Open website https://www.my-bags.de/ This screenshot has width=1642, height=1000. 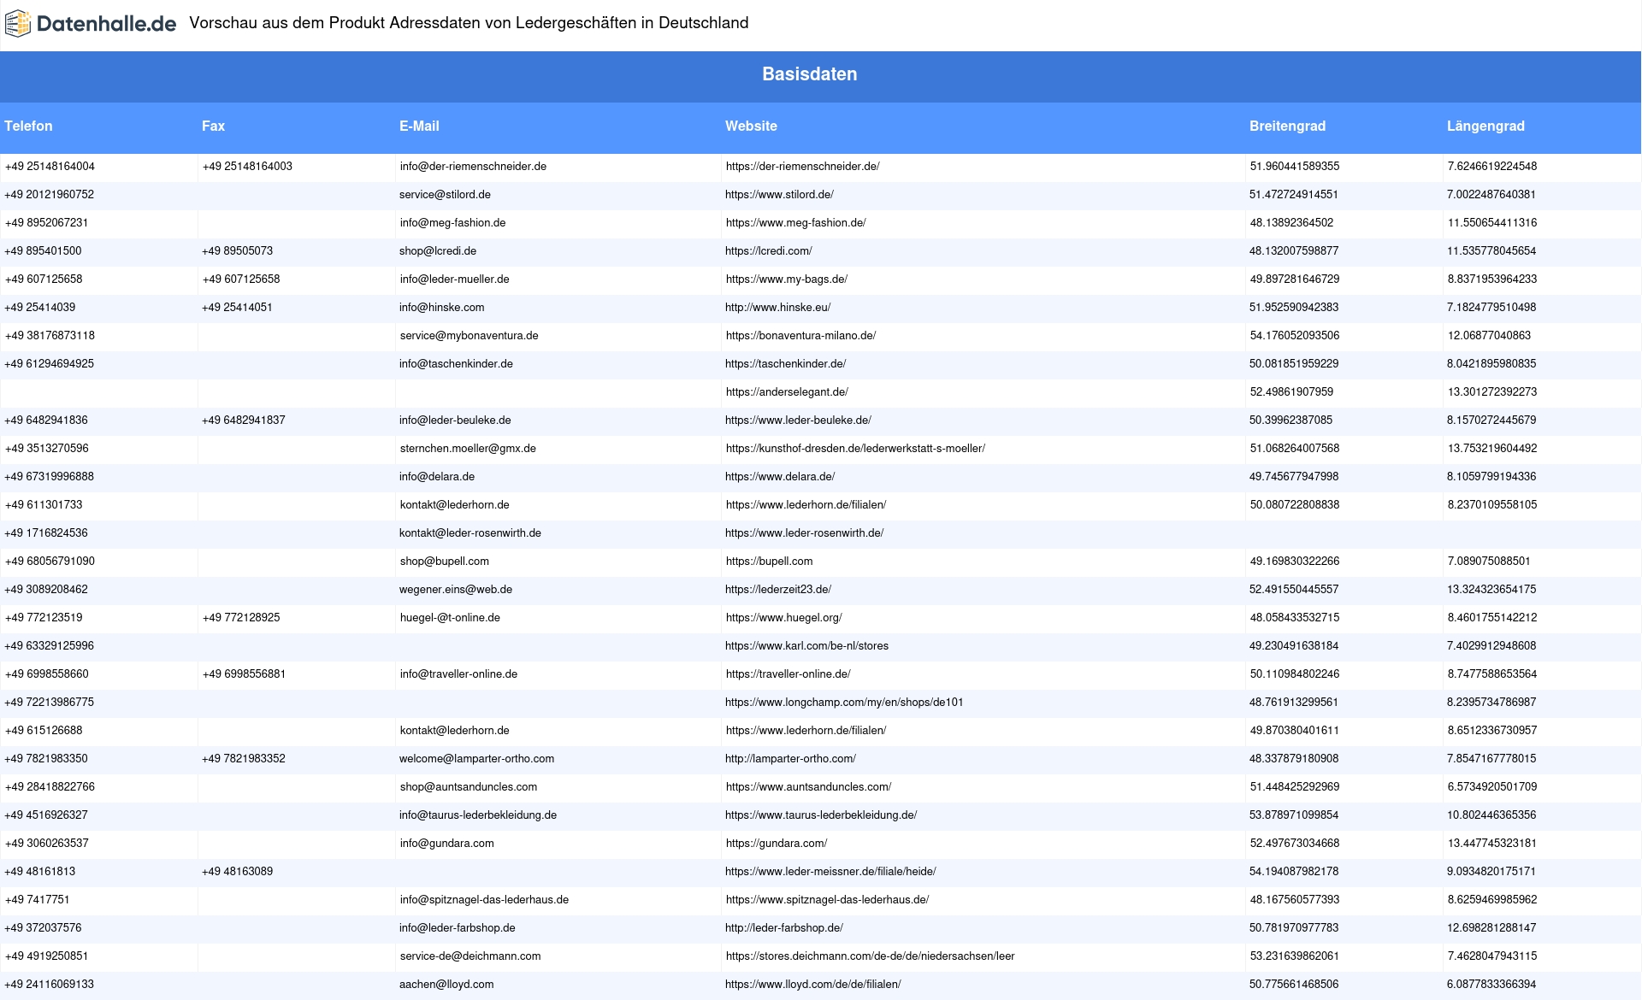tap(787, 279)
